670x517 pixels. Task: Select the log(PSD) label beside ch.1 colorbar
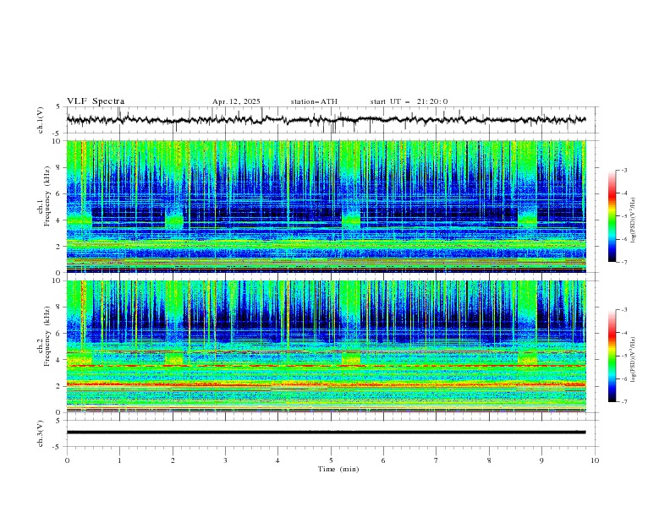[x=633, y=220]
